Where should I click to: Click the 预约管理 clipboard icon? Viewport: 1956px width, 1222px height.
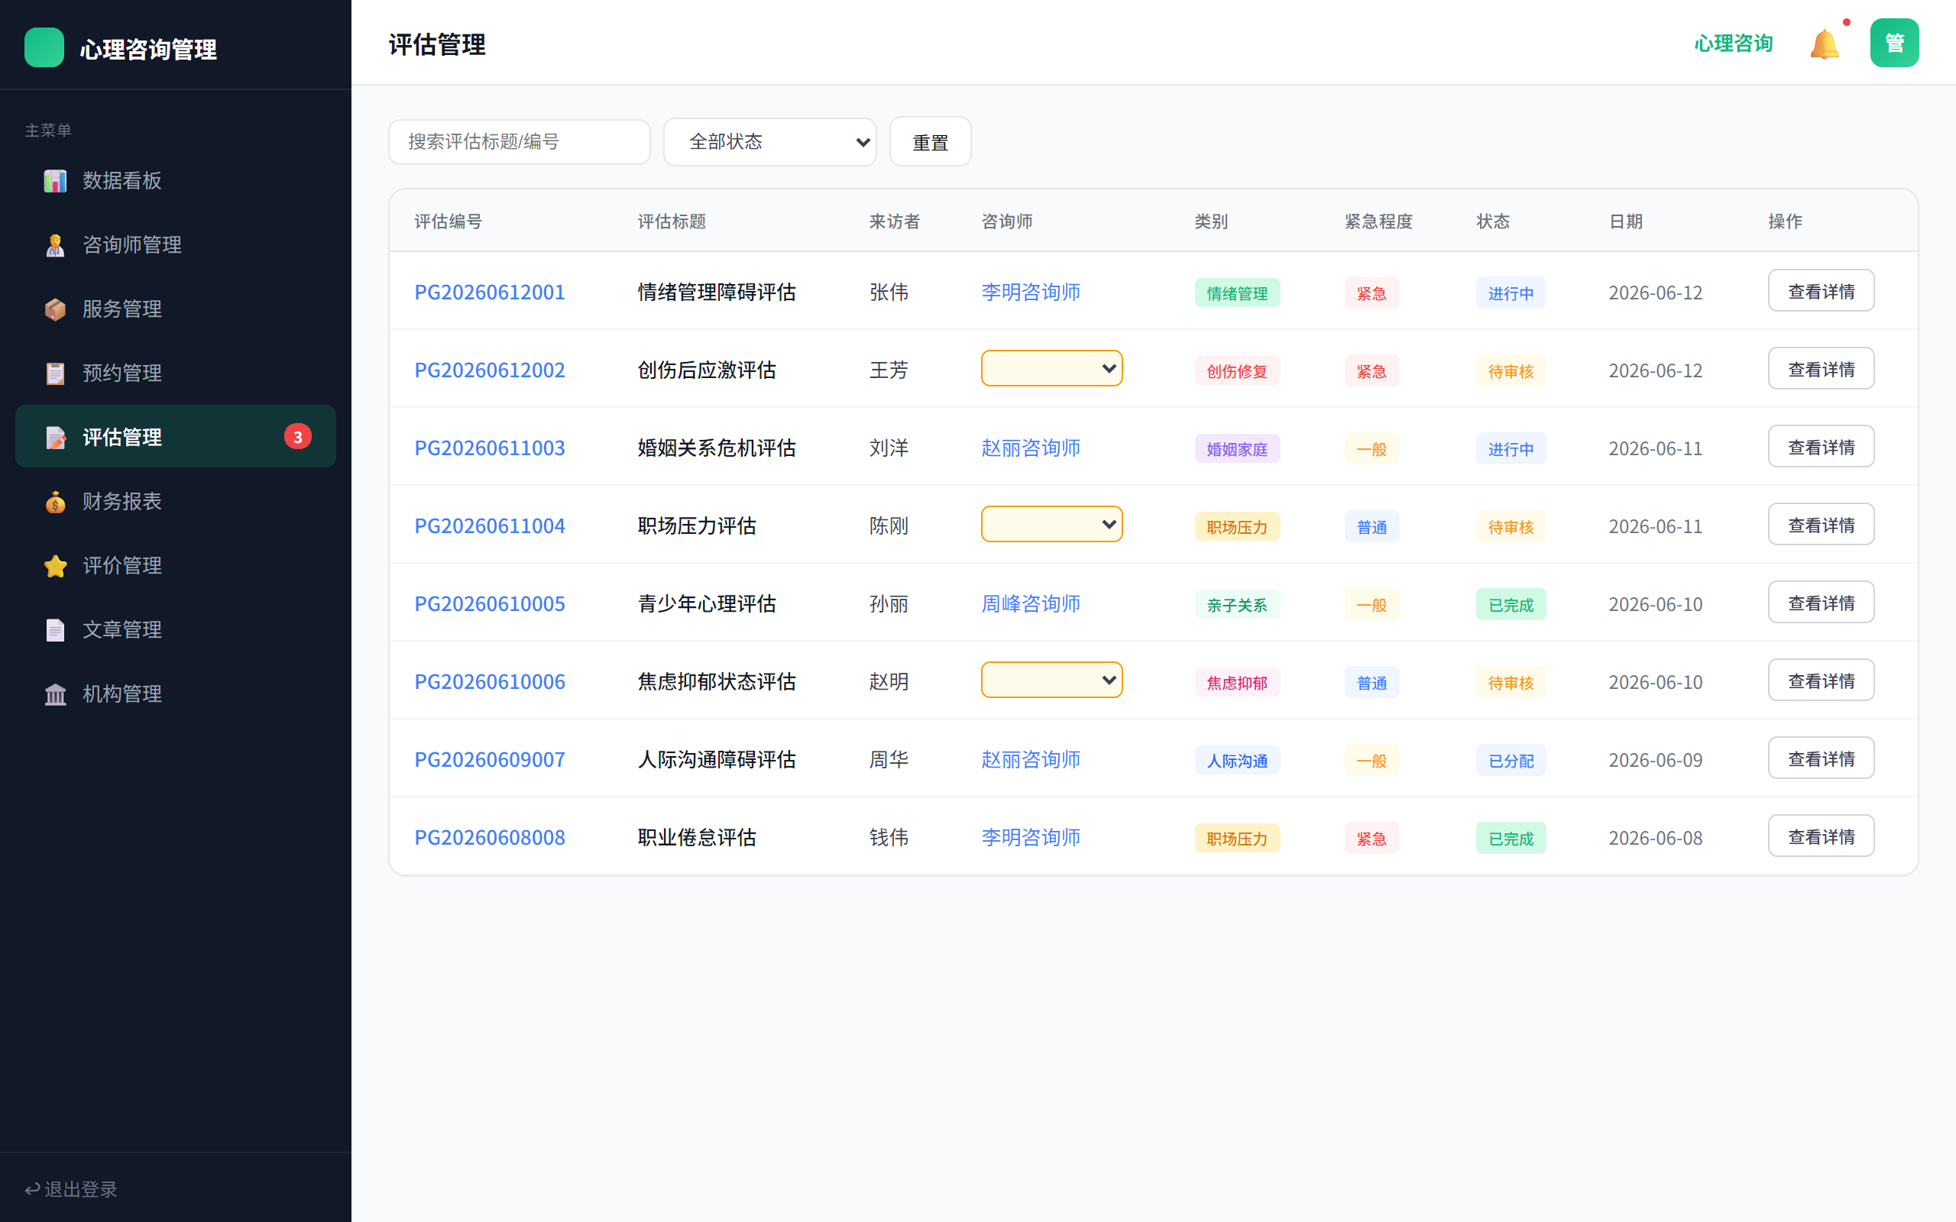pos(55,373)
